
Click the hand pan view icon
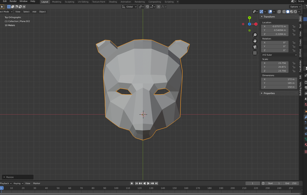[x=255, y=41]
